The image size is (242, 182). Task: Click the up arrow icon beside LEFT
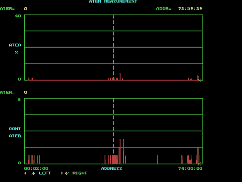(x=33, y=173)
